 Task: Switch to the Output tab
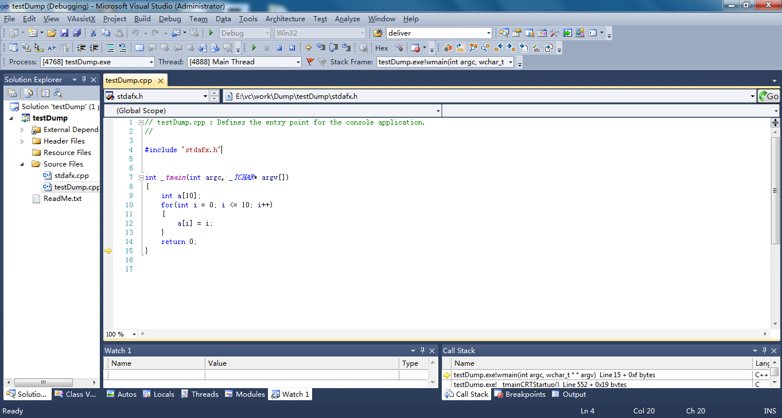click(569, 394)
